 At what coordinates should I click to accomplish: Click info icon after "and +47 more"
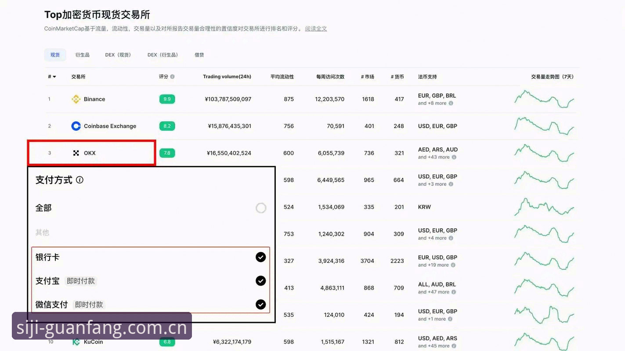[x=454, y=292]
